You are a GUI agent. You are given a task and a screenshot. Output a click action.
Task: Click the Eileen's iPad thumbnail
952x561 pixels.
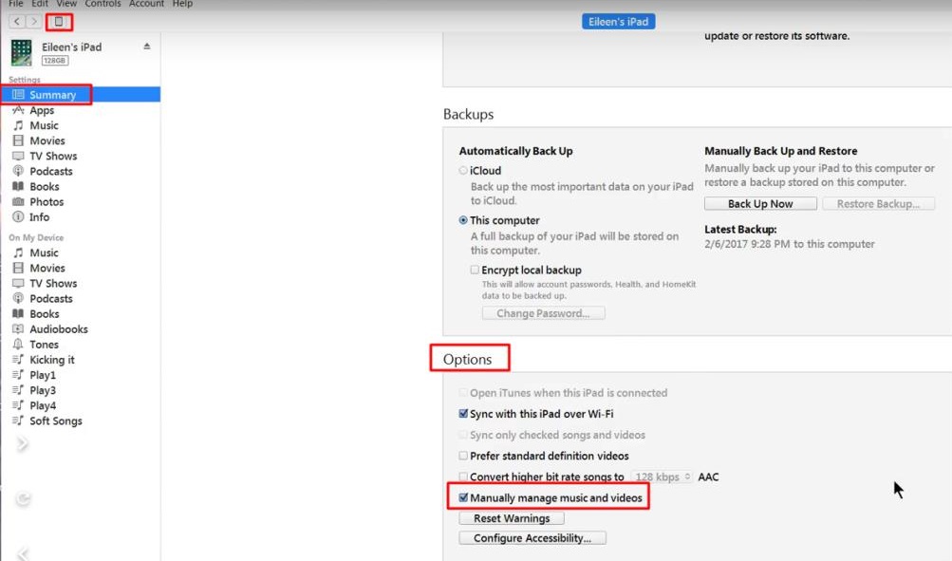tap(21, 53)
